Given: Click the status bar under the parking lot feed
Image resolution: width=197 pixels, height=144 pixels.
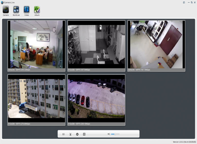Looking at the screenshot, I should click(x=97, y=124).
